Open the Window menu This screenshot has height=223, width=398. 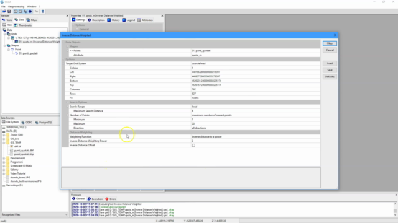click(32, 7)
